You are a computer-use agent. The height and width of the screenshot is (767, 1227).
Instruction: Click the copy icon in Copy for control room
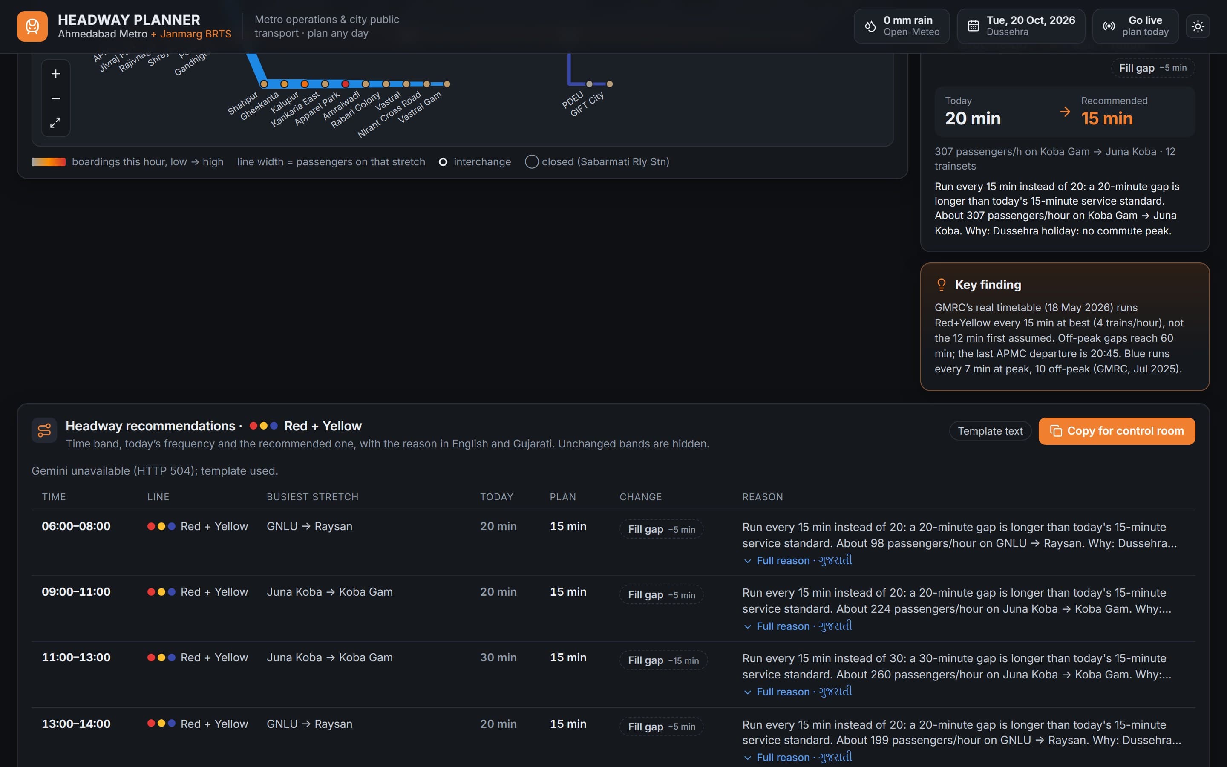click(x=1056, y=431)
